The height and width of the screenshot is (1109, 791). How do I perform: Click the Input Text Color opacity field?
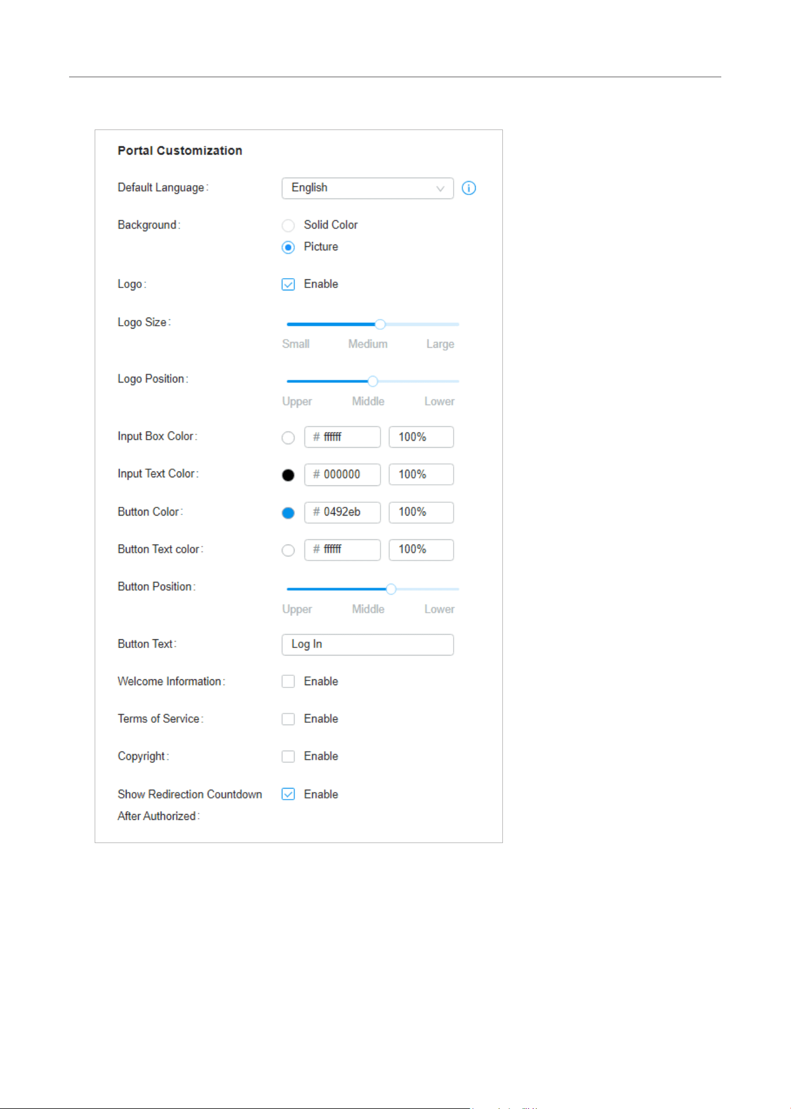point(421,474)
